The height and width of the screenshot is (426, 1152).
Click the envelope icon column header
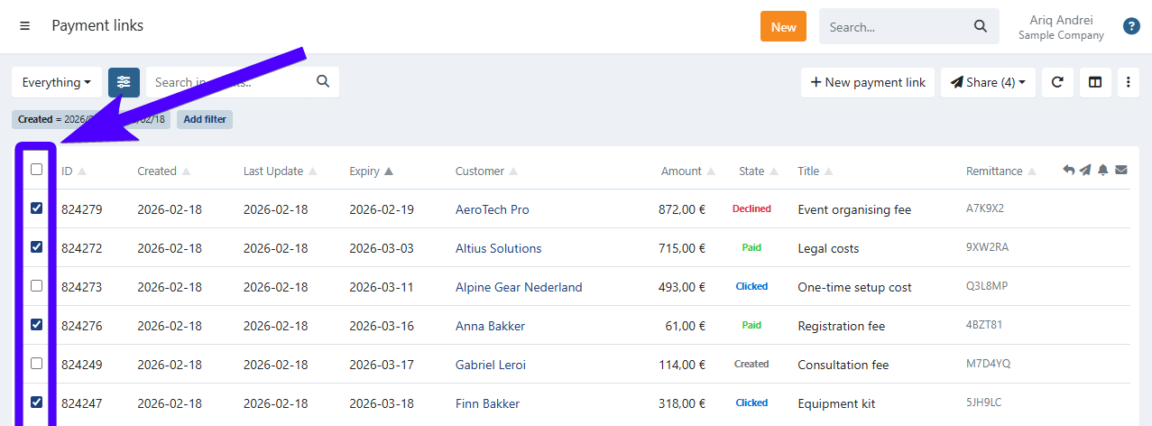(1120, 170)
